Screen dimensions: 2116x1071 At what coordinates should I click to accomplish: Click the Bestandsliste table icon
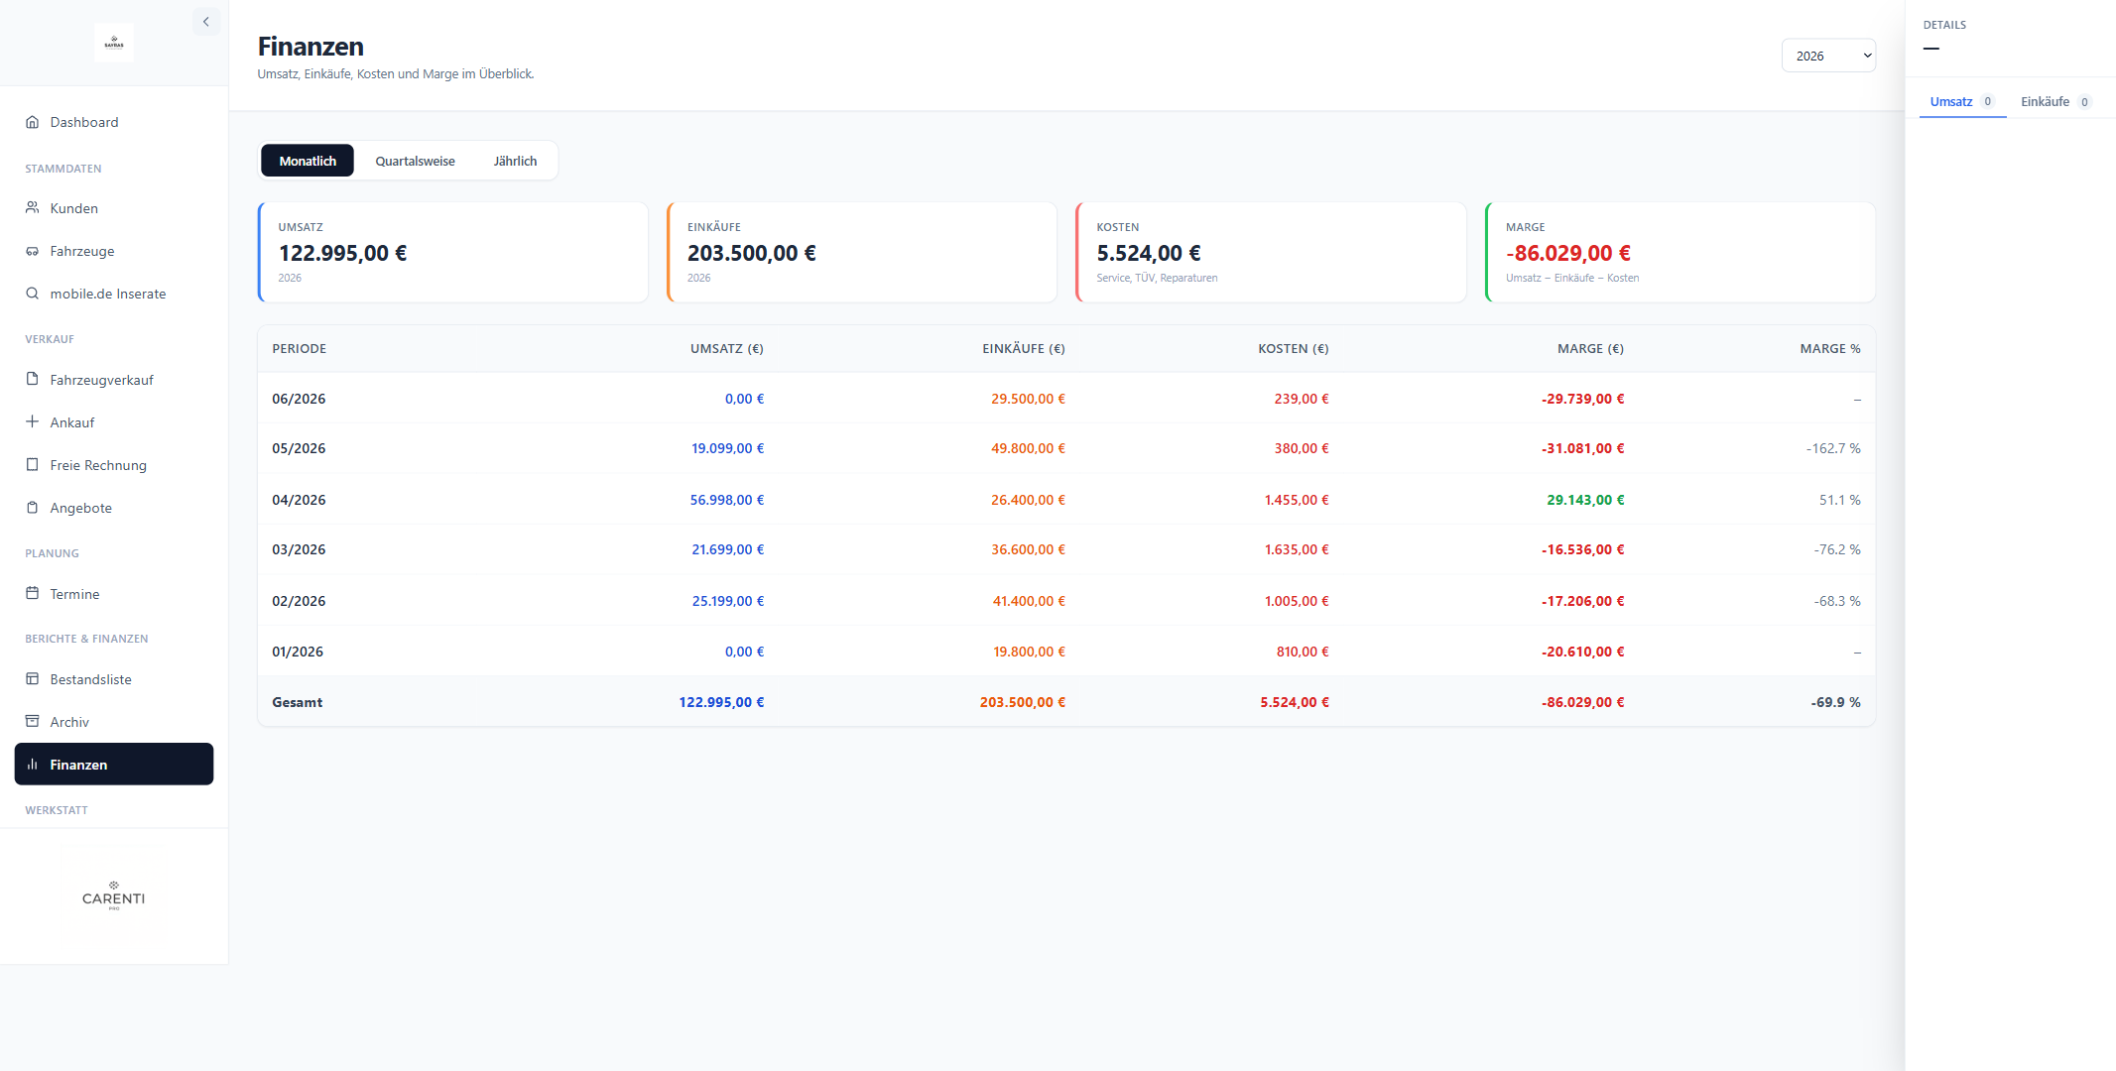[32, 678]
